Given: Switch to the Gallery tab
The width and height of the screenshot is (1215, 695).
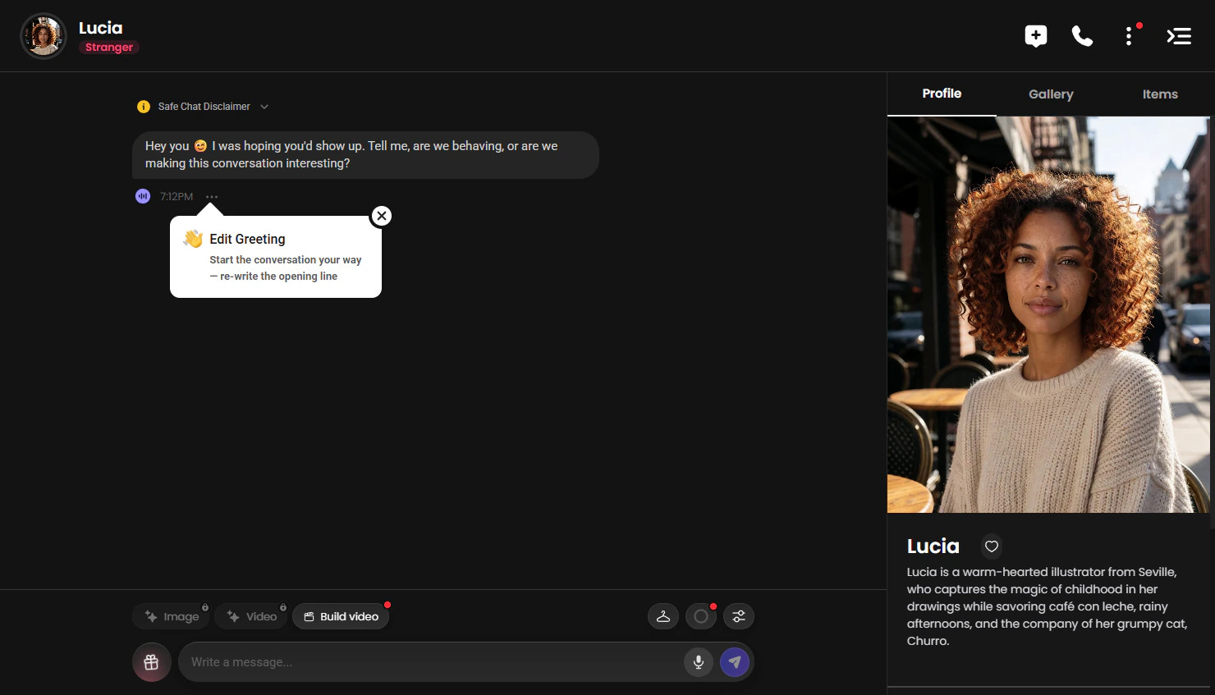Looking at the screenshot, I should tap(1051, 94).
